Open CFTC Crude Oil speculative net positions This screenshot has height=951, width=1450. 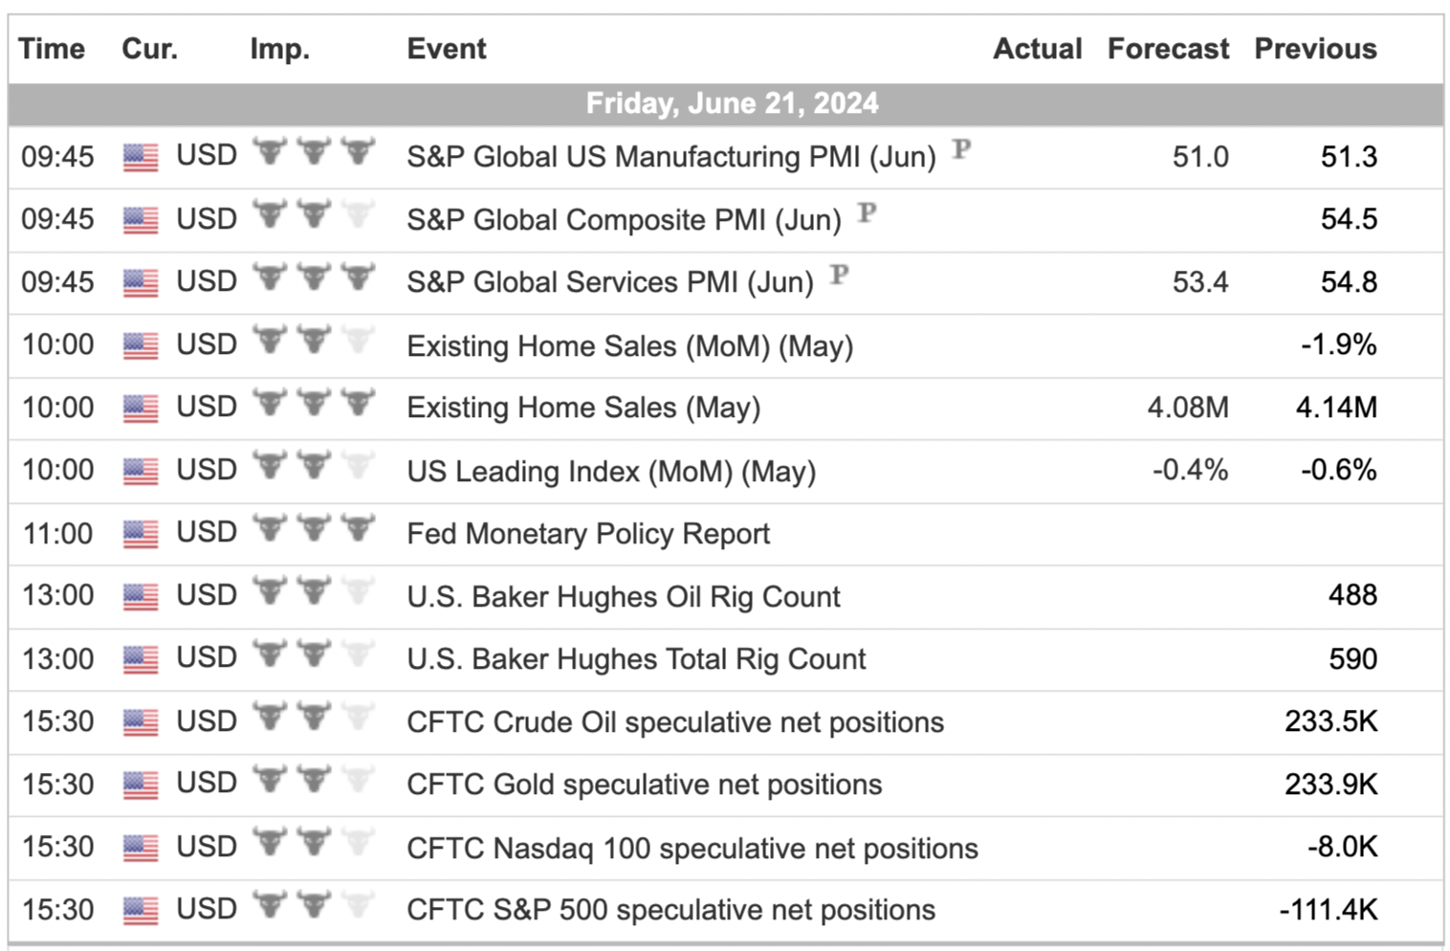click(675, 722)
